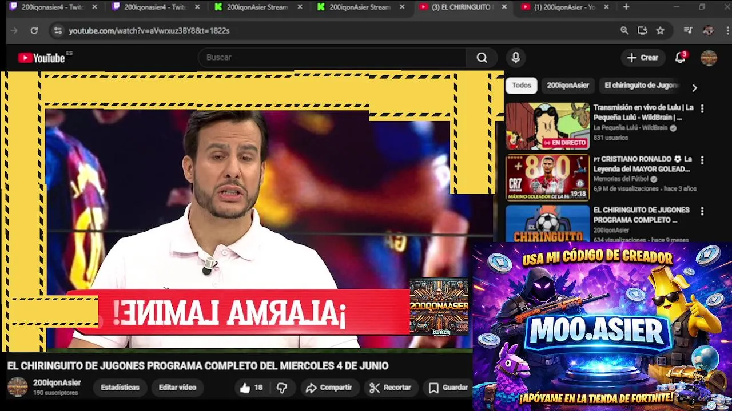Open Estadísticas for this video
The width and height of the screenshot is (732, 411).
(120, 388)
